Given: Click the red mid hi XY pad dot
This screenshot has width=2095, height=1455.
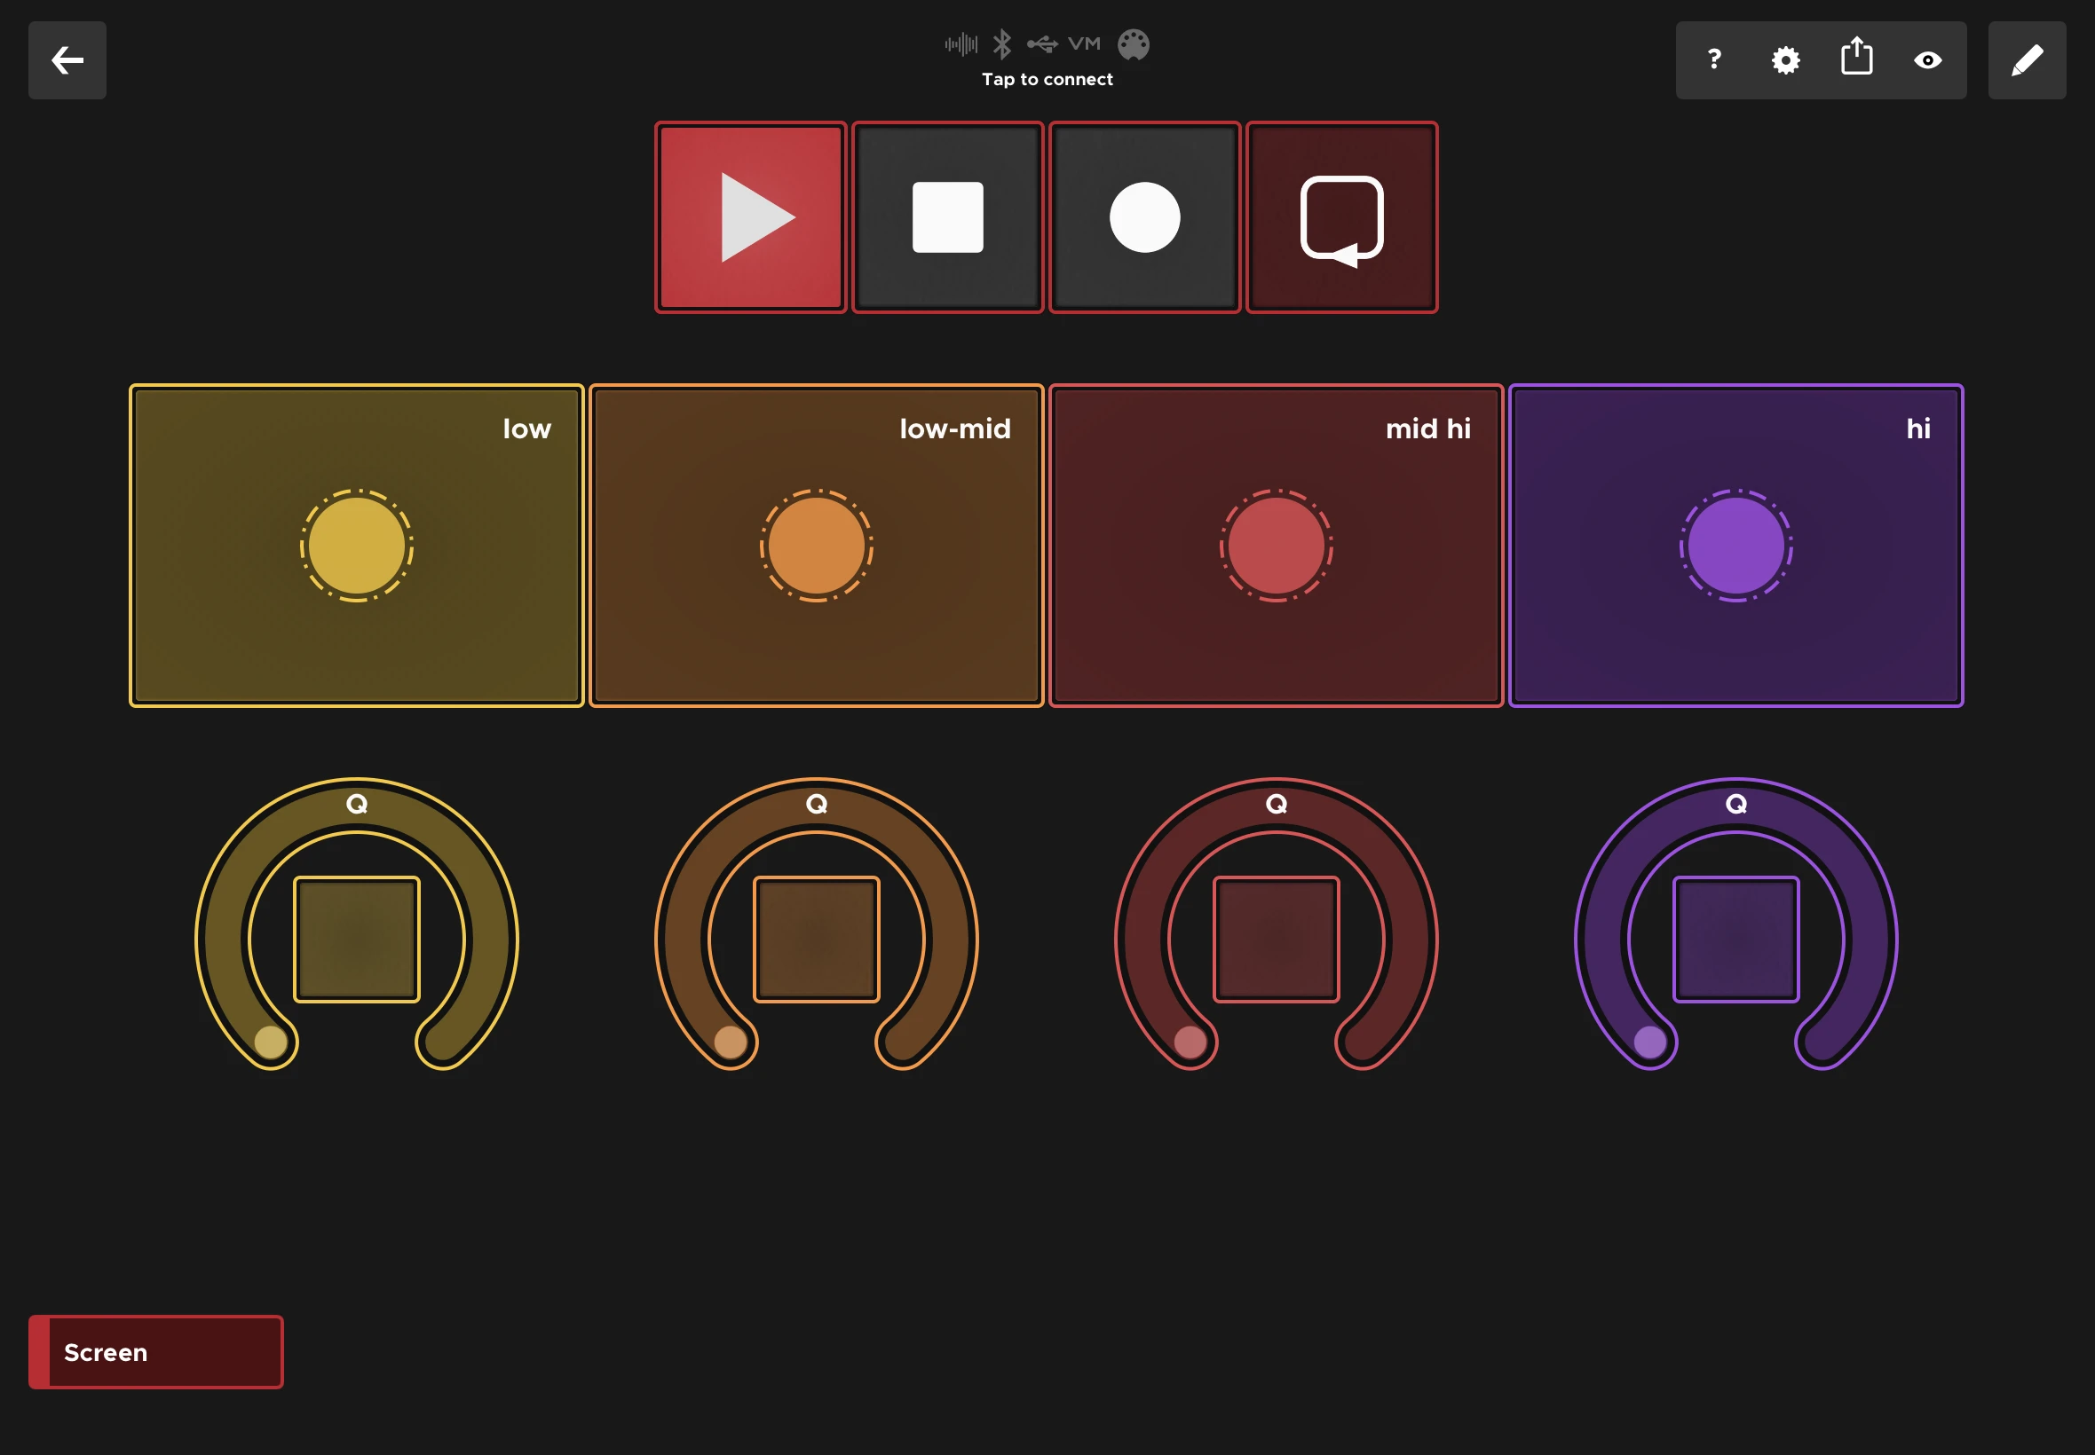Looking at the screenshot, I should click(x=1276, y=545).
